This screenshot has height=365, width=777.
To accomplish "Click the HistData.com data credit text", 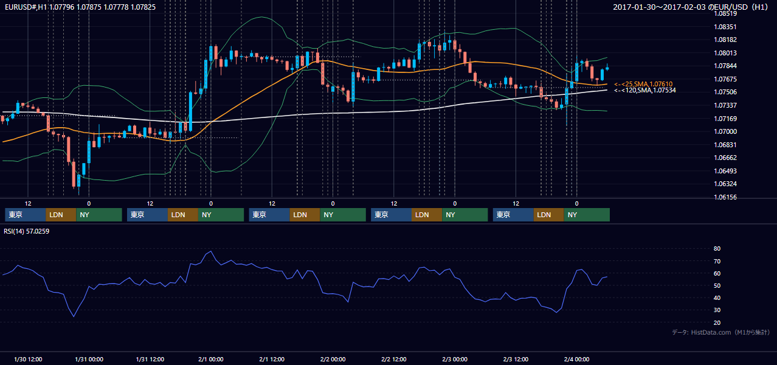I will [x=721, y=332].
